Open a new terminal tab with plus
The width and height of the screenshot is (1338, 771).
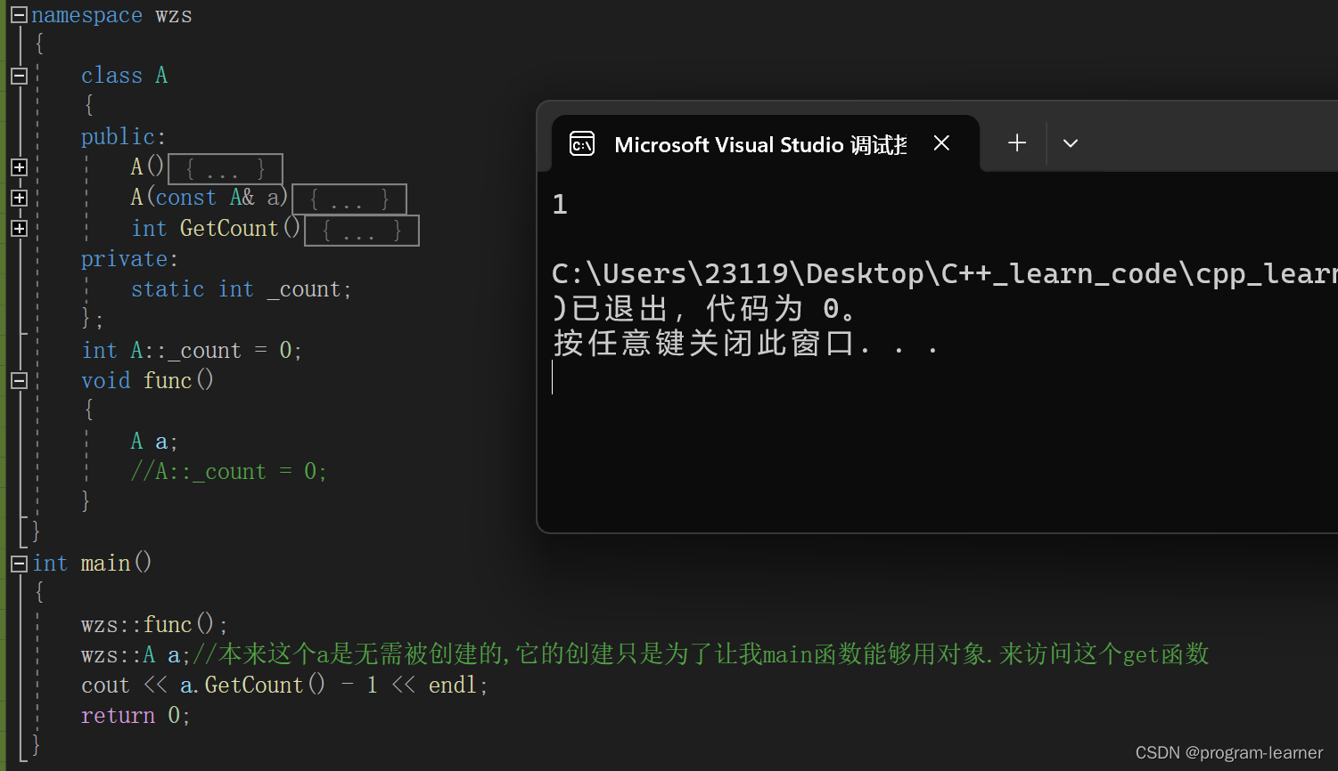point(1017,143)
